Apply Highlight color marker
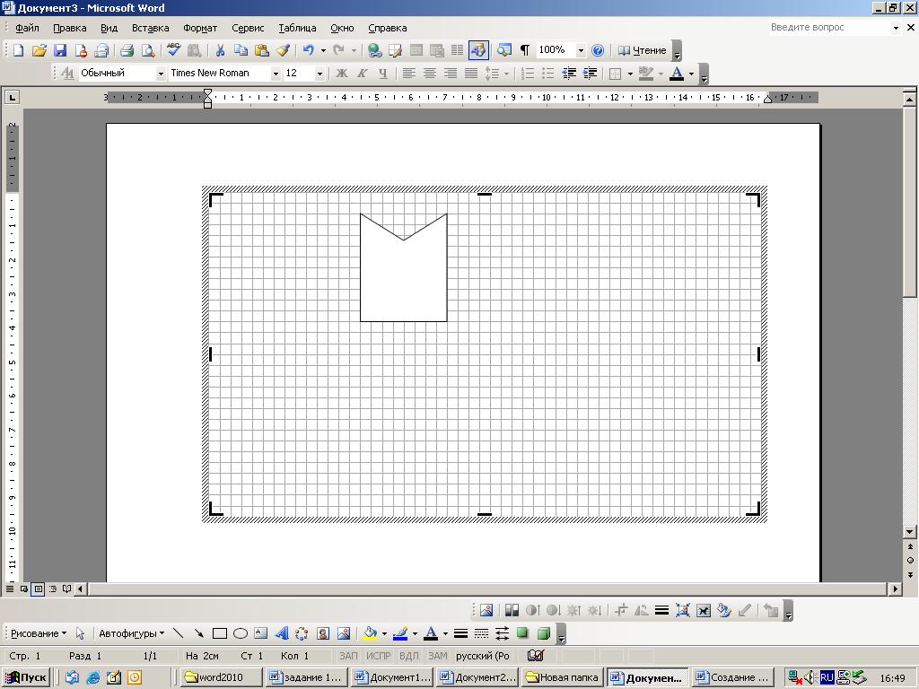The width and height of the screenshot is (919, 689). (x=645, y=74)
